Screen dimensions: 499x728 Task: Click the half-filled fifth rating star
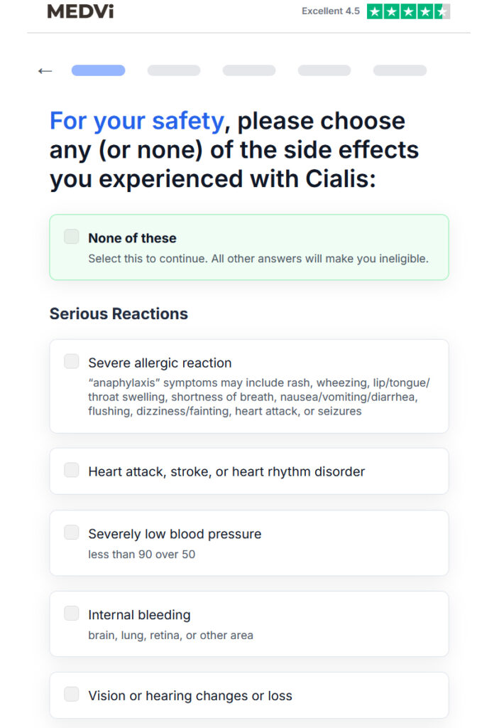(x=442, y=11)
